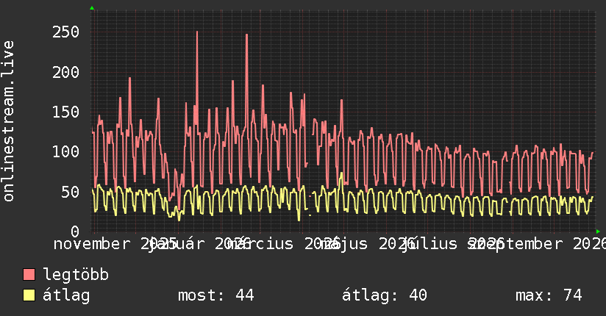Click the 'átlag: 40' statistic value
Screen dimensions: 606x316
pos(385,295)
